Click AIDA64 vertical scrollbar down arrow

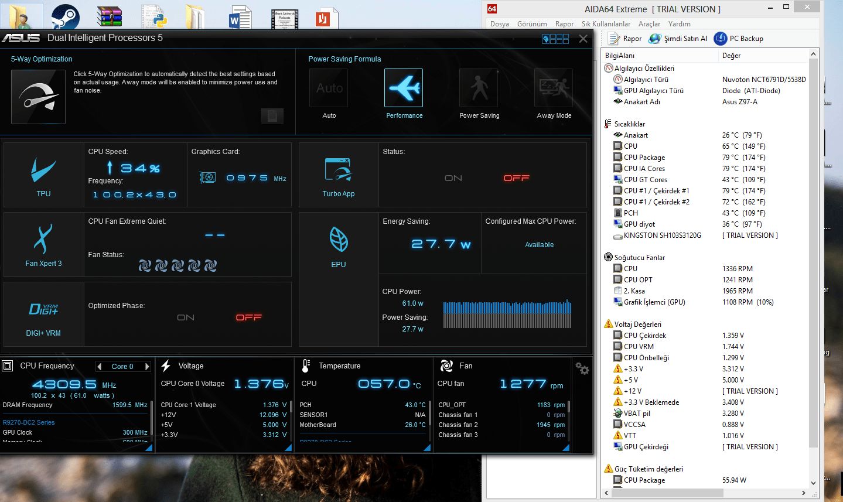813,483
